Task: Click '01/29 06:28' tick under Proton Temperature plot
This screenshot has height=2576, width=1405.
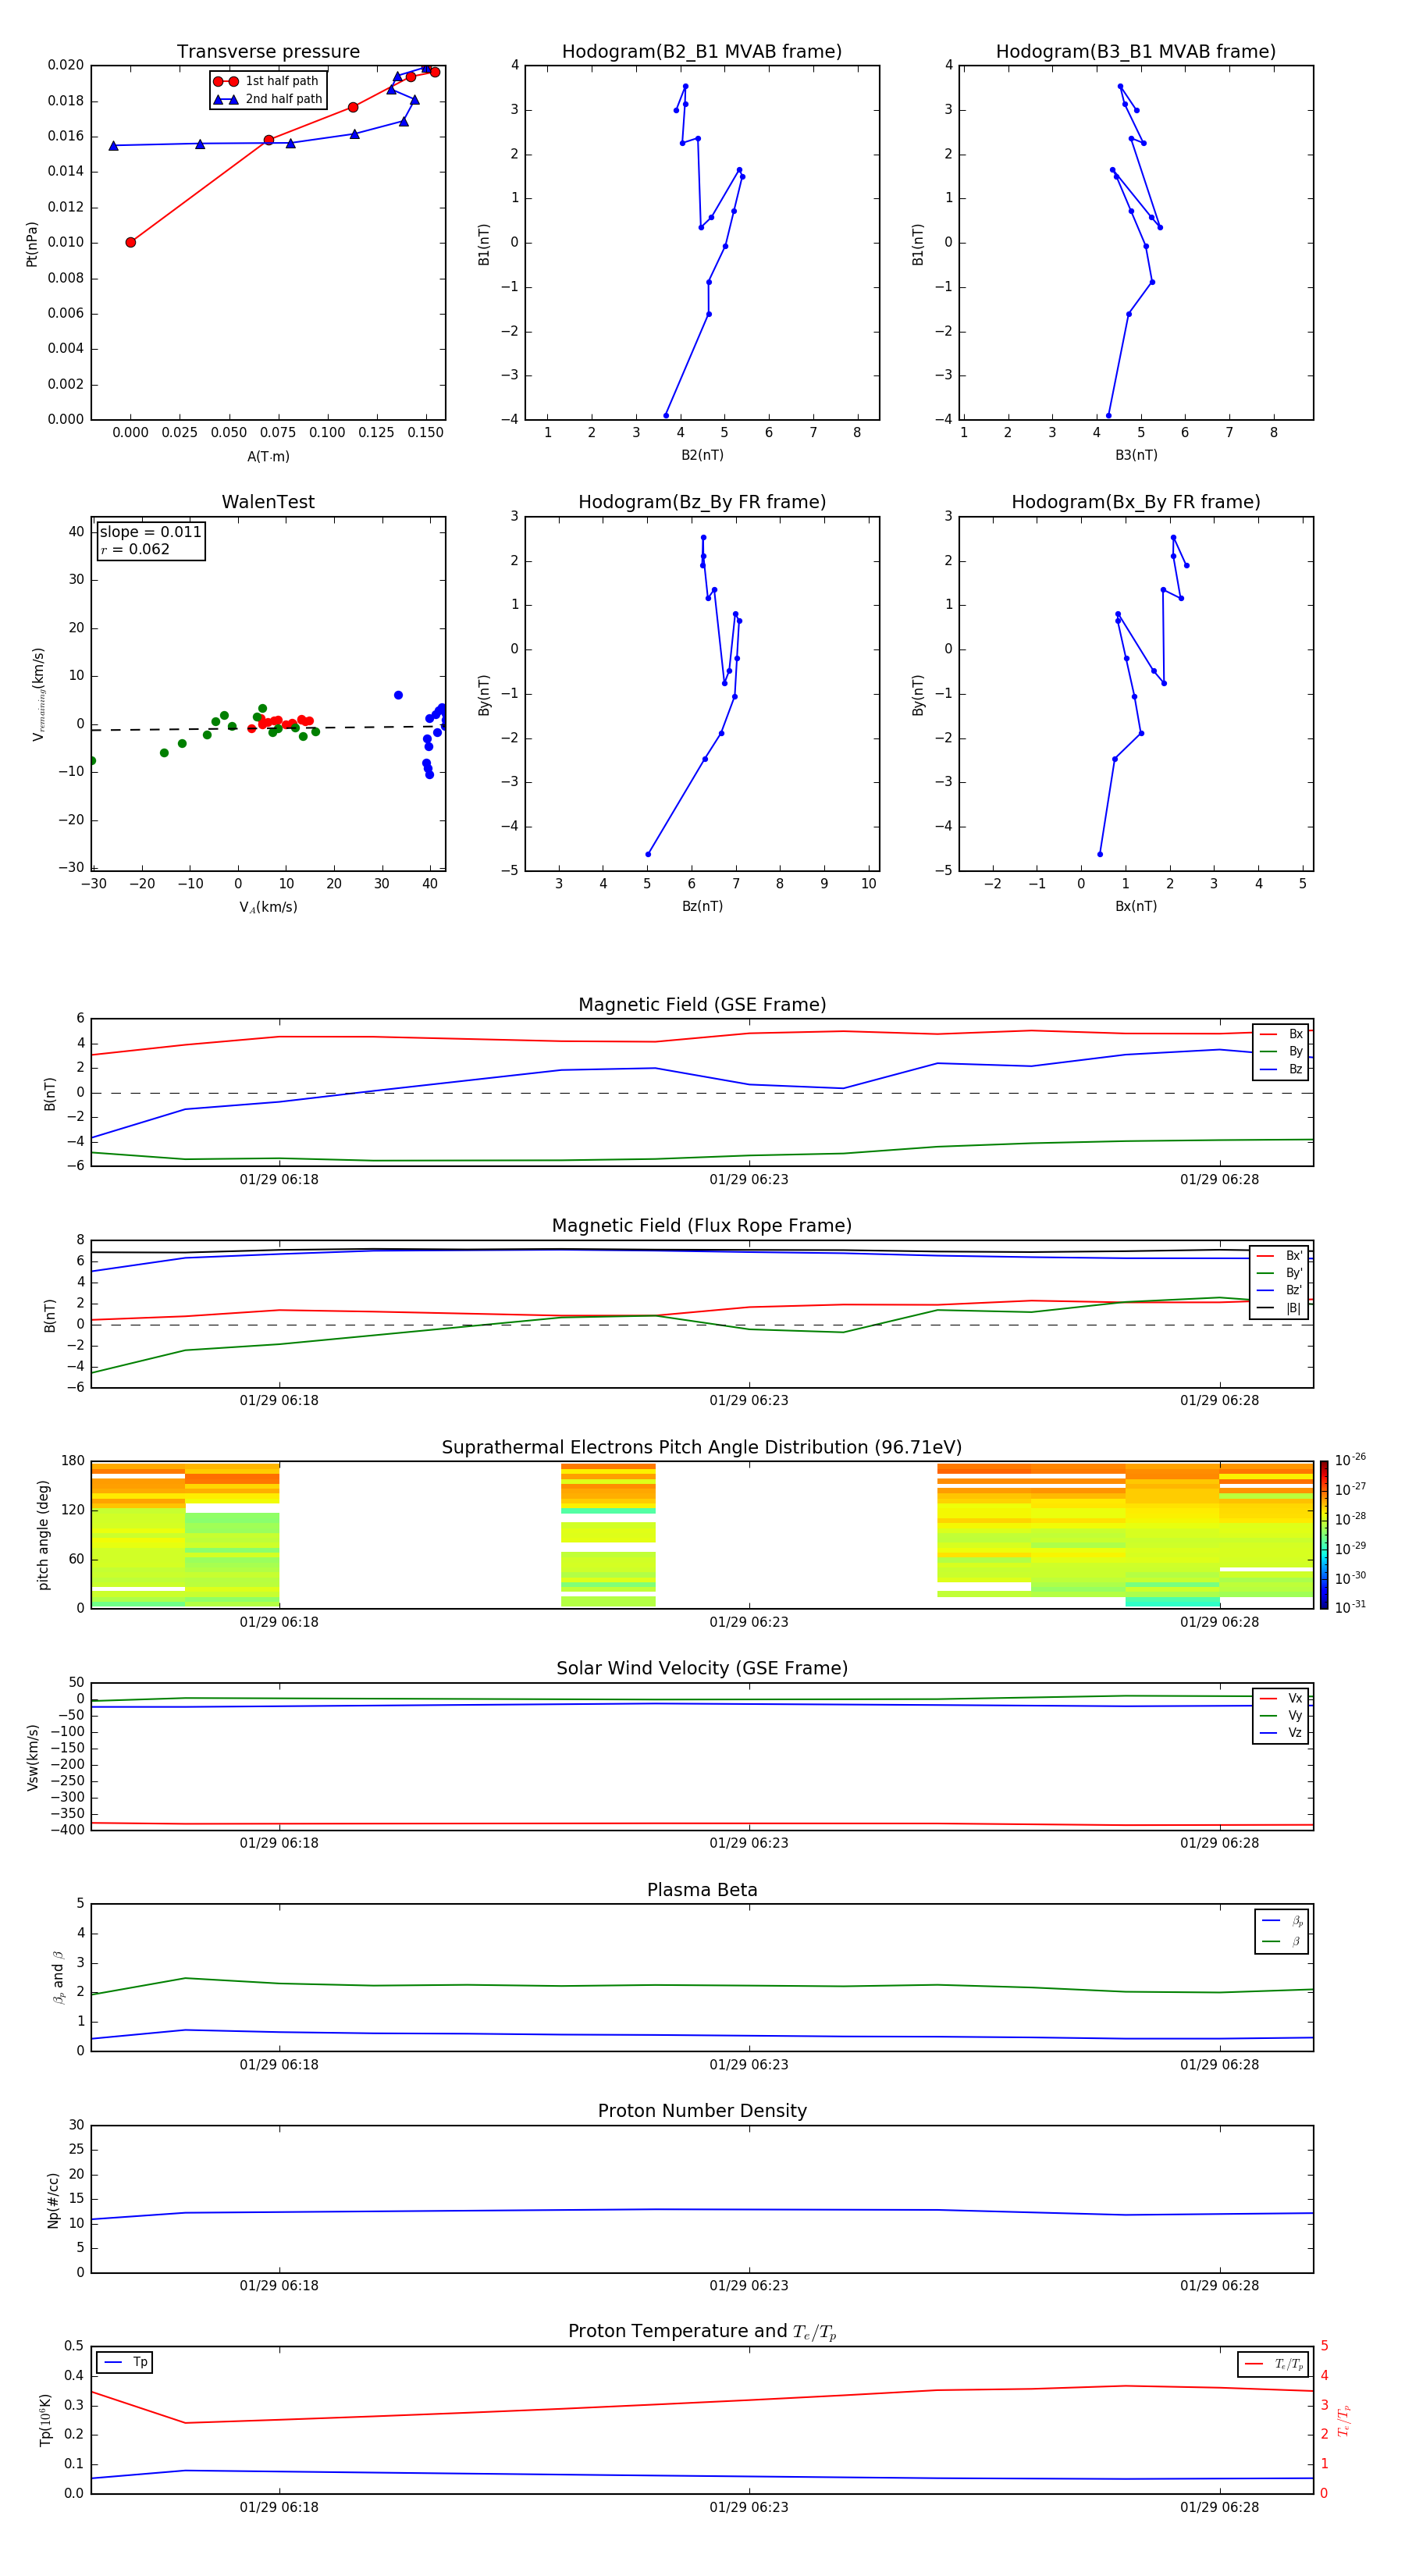Action: (x=1219, y=2507)
